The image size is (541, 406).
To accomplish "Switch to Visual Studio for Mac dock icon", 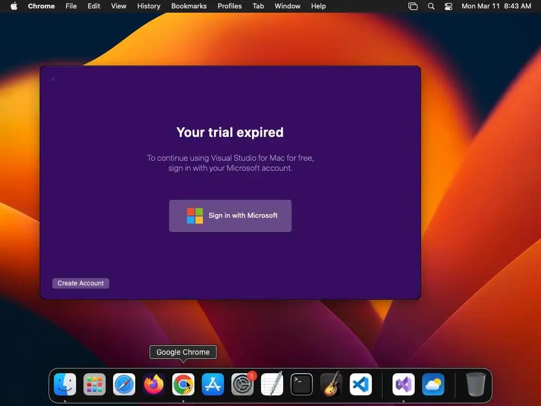I will point(404,384).
